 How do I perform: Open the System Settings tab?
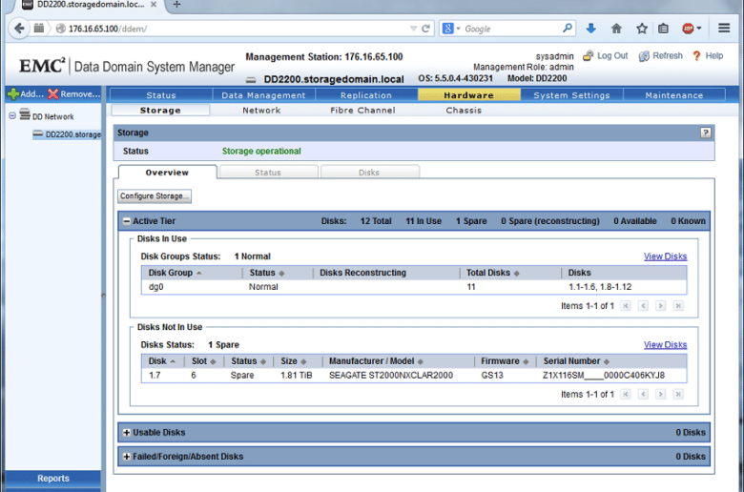tap(571, 95)
